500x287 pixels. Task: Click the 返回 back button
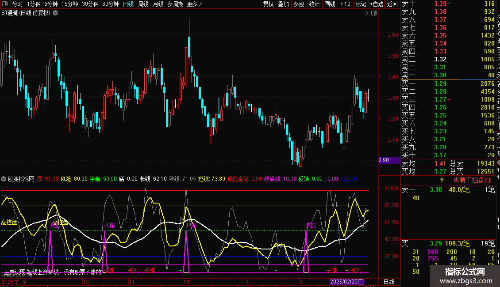[x=392, y=4]
